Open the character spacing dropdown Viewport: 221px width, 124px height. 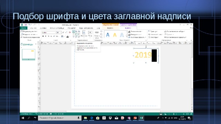63,36
